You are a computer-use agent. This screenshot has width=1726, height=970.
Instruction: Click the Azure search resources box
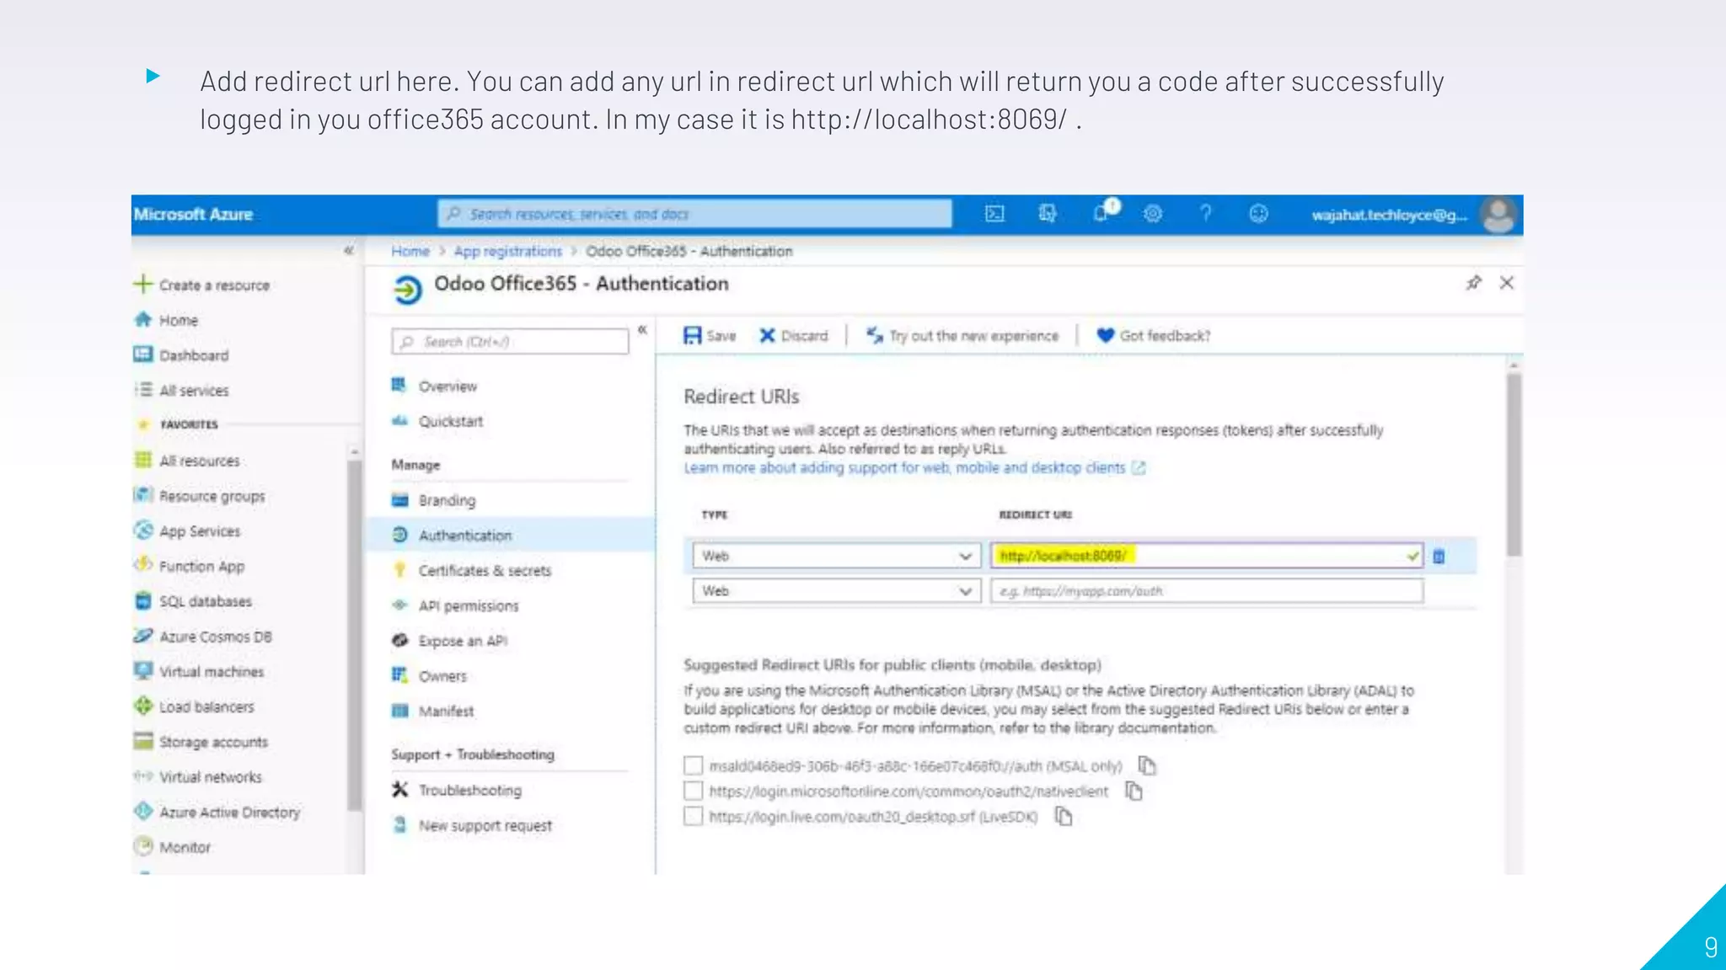click(x=694, y=214)
